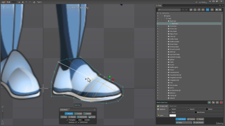
Task: Switch the SETUP mode toggle at top left
Action: tap(8, 7)
